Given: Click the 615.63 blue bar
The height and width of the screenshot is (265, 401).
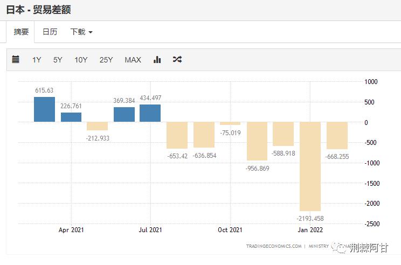Looking at the screenshot, I should click(44, 109).
